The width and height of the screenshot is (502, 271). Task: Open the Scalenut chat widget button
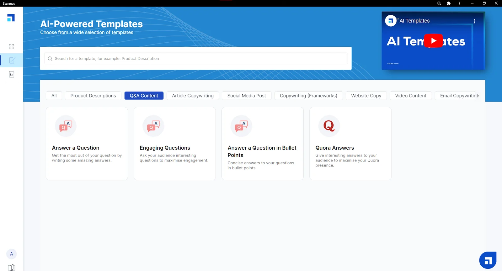point(488,260)
